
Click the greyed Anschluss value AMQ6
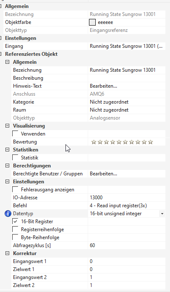pos(97,94)
